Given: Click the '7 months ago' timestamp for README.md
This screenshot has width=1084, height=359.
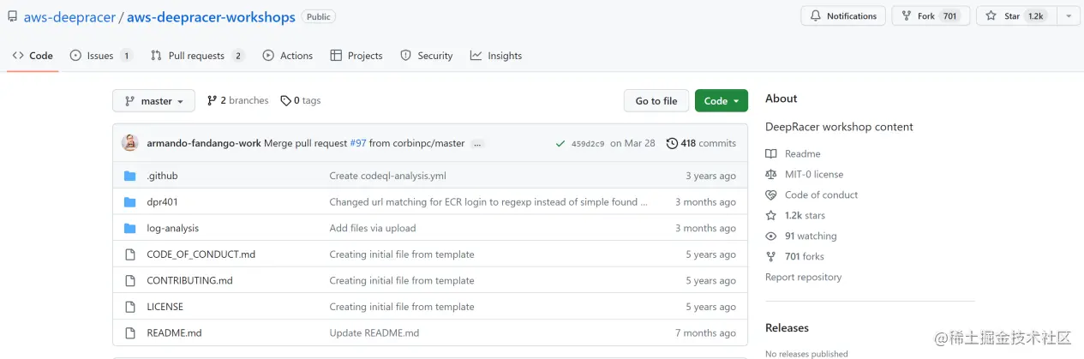Looking at the screenshot, I should (705, 332).
